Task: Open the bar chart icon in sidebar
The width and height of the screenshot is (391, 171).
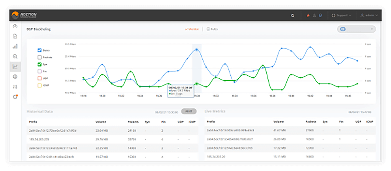Action: click(x=15, y=46)
